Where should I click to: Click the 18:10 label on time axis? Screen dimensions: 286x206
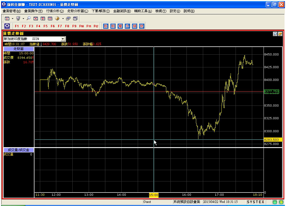tap(257, 195)
